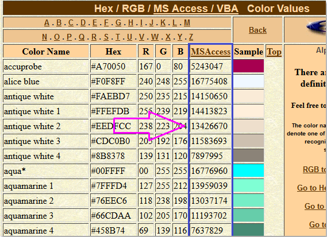
Task: Click the aqua cyan color swatch
Action: point(248,170)
